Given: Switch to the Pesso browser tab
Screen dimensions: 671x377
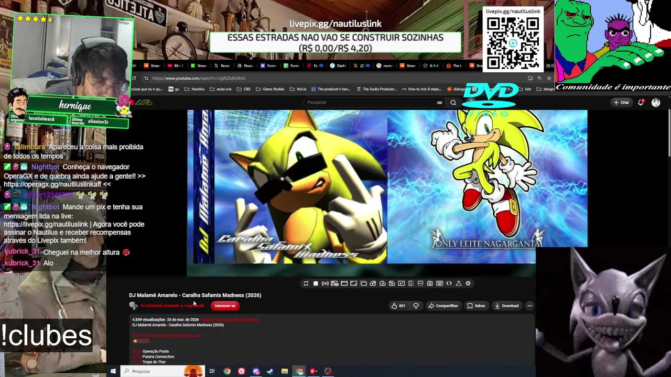Looking at the screenshot, I should 245,65.
